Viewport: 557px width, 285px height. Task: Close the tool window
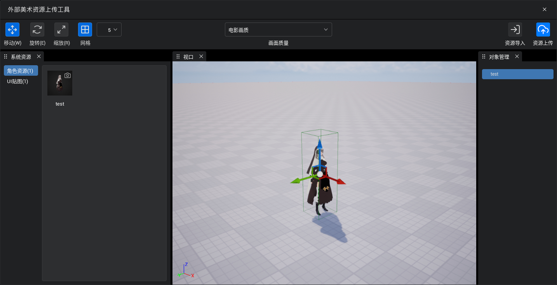pyautogui.click(x=545, y=9)
